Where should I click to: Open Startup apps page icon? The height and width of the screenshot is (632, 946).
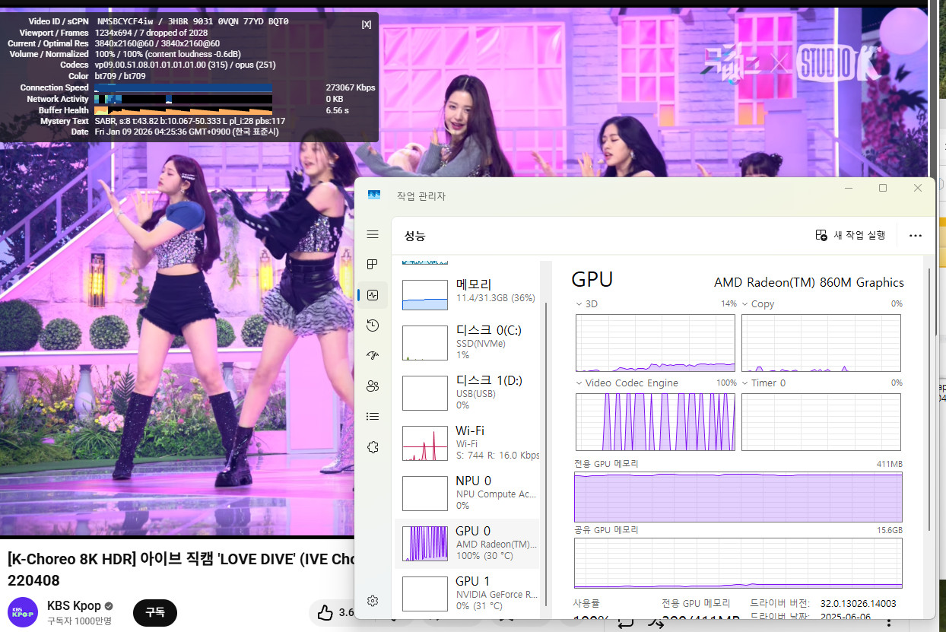373,355
